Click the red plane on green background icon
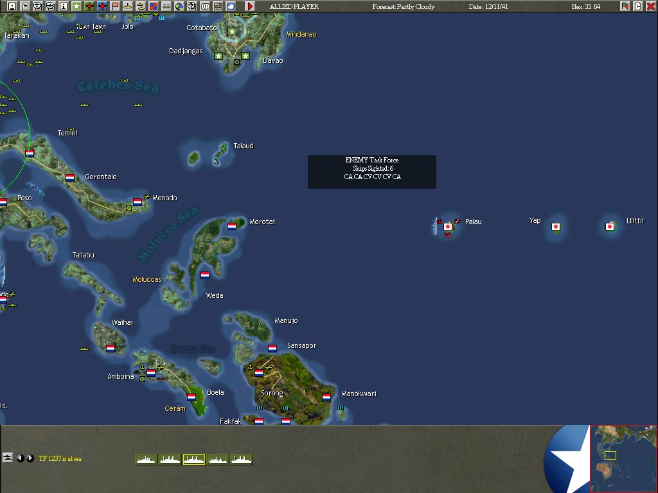Viewport: 658px width, 493px height. tap(89, 6)
